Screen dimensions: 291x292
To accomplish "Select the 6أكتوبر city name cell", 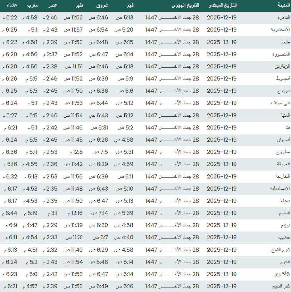I will point(277,274).
